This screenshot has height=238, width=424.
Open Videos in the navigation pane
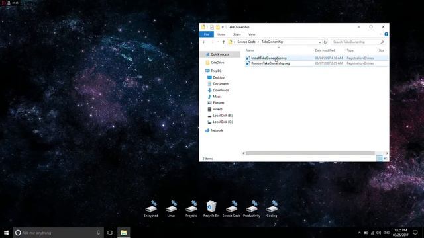[x=217, y=109]
